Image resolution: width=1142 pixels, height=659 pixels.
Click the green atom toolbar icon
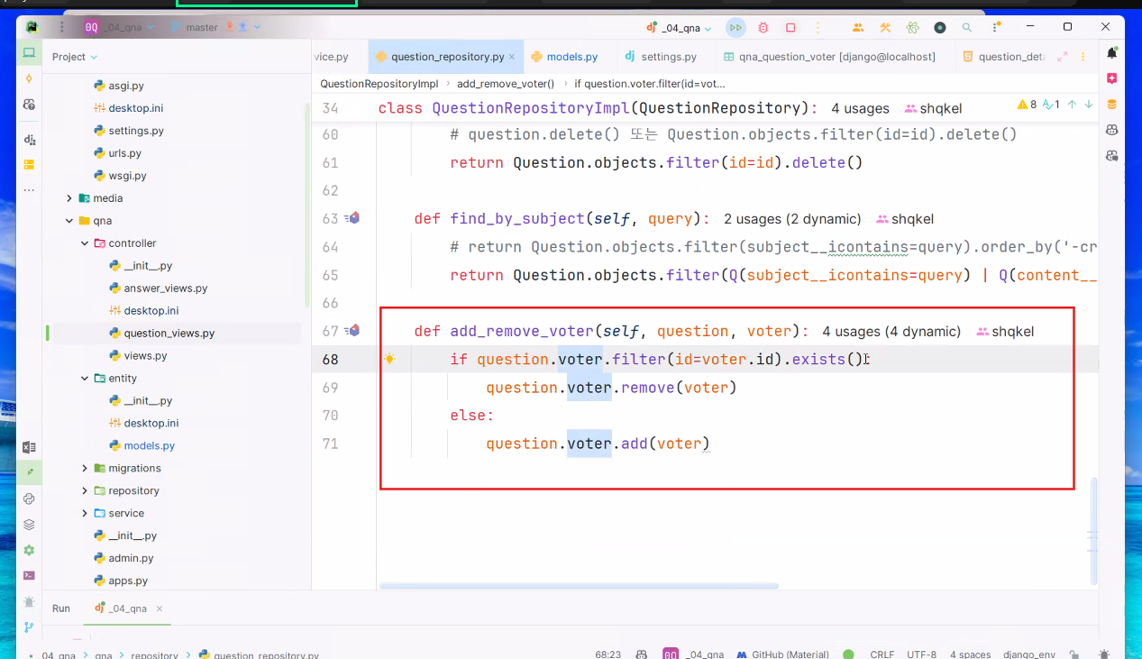[x=913, y=28]
